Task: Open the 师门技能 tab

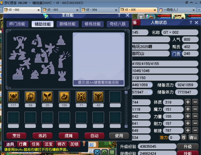Action: tap(17, 24)
